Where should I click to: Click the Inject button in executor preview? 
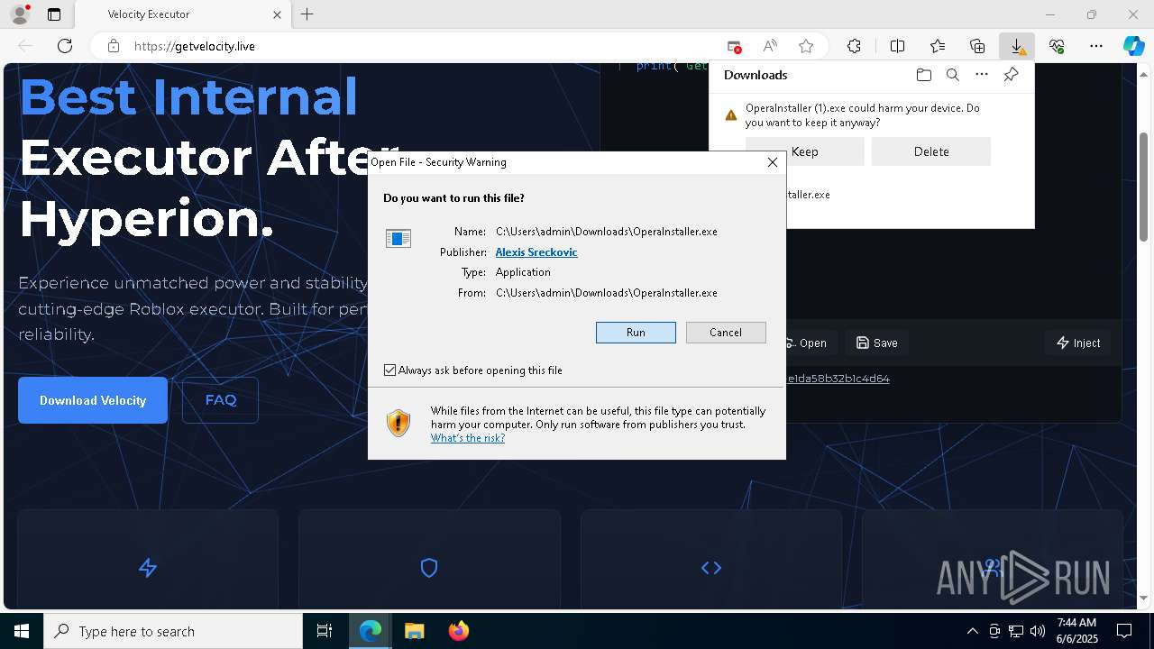pyautogui.click(x=1078, y=343)
